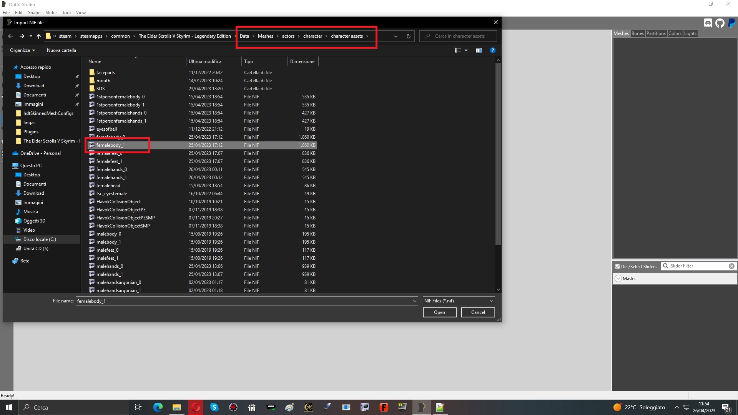The width and height of the screenshot is (738, 415).
Task: Select the SOS folder
Action: click(x=100, y=89)
